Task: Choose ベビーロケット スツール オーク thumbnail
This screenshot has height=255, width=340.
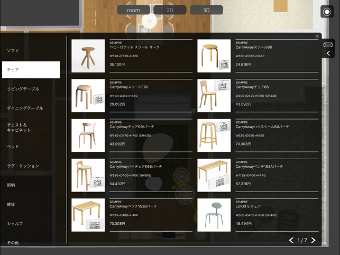Action: click(88, 56)
